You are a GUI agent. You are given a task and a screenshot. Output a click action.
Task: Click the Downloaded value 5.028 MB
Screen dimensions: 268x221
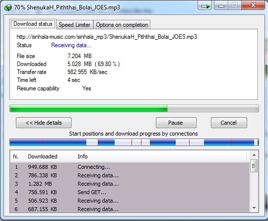coord(93,64)
